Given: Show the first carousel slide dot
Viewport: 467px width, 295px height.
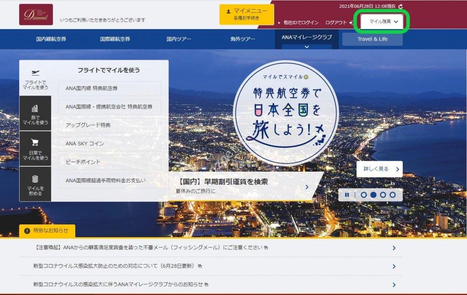Looking at the screenshot, I should [363, 195].
